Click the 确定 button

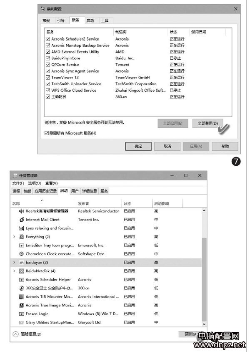point(138,147)
